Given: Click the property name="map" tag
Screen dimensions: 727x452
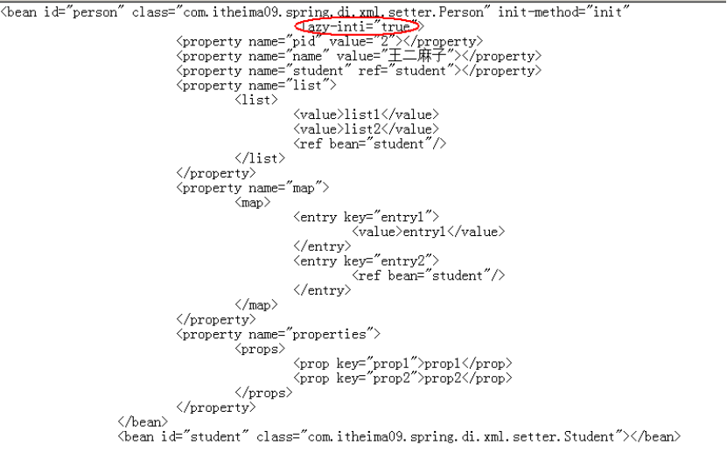Looking at the screenshot, I should (252, 188).
